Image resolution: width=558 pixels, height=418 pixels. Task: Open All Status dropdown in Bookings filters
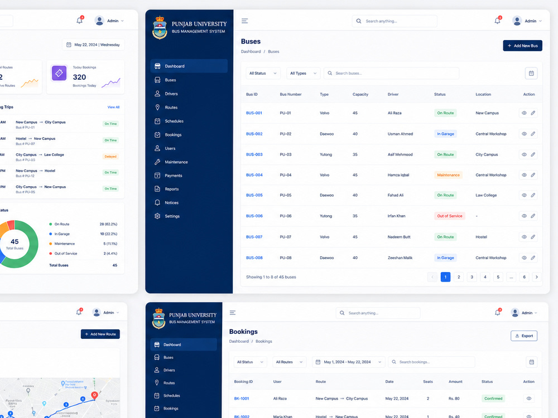click(250, 362)
